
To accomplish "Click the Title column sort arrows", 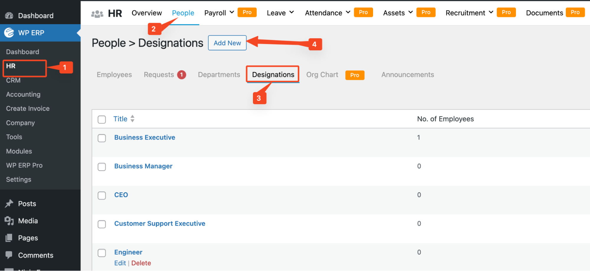I will pyautogui.click(x=133, y=119).
